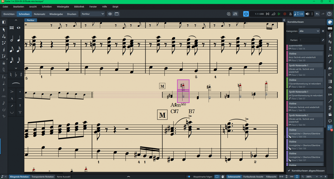Open the comments panel icon
This screenshot has height=179, width=334.
330,121
